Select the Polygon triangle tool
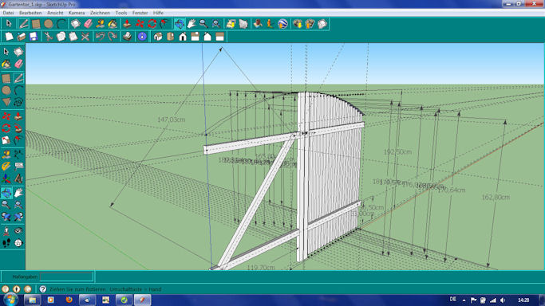This screenshot has width=545, height=306. coord(6,102)
